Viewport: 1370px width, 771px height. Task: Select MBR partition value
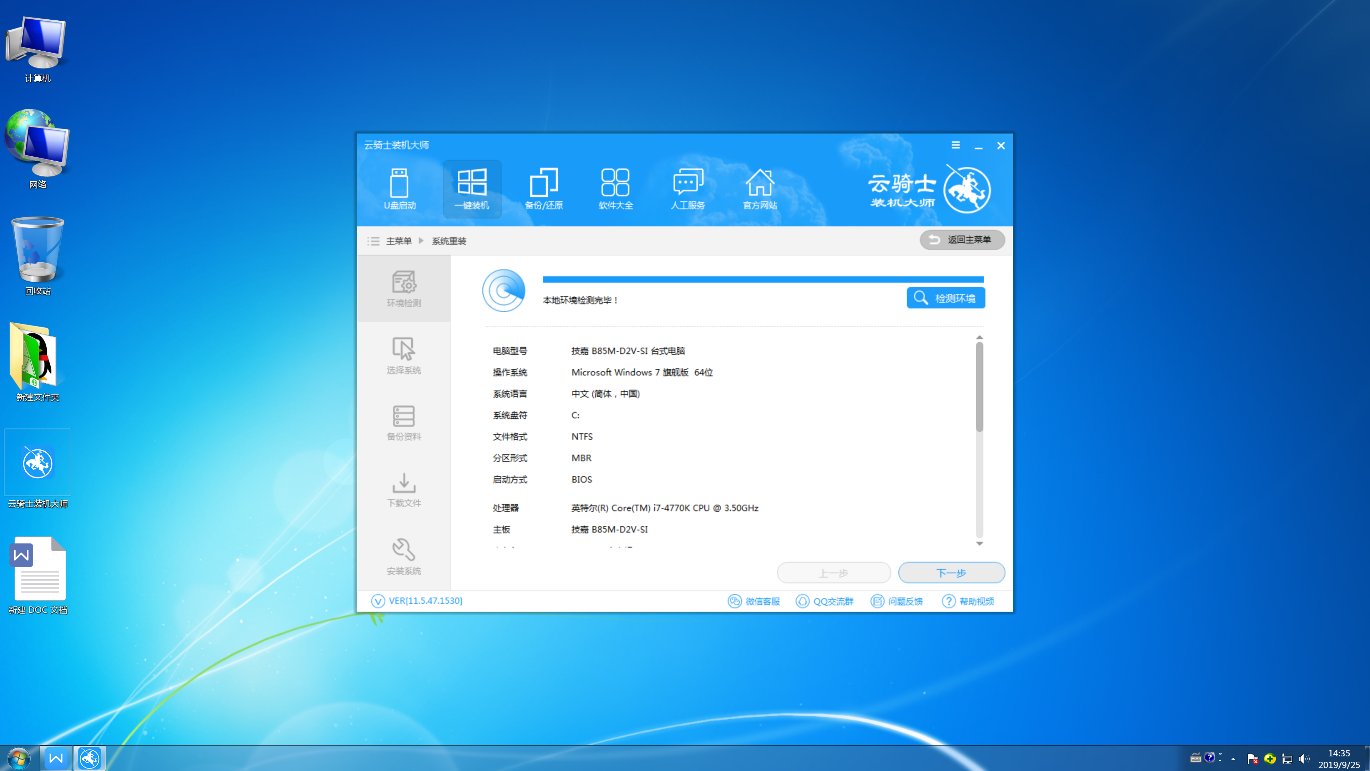pos(581,458)
